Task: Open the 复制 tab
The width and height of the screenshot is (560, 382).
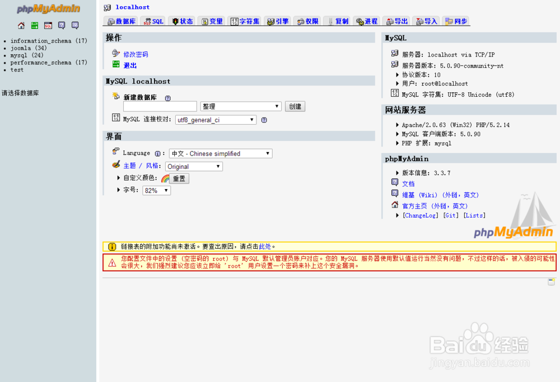Action: (337, 21)
